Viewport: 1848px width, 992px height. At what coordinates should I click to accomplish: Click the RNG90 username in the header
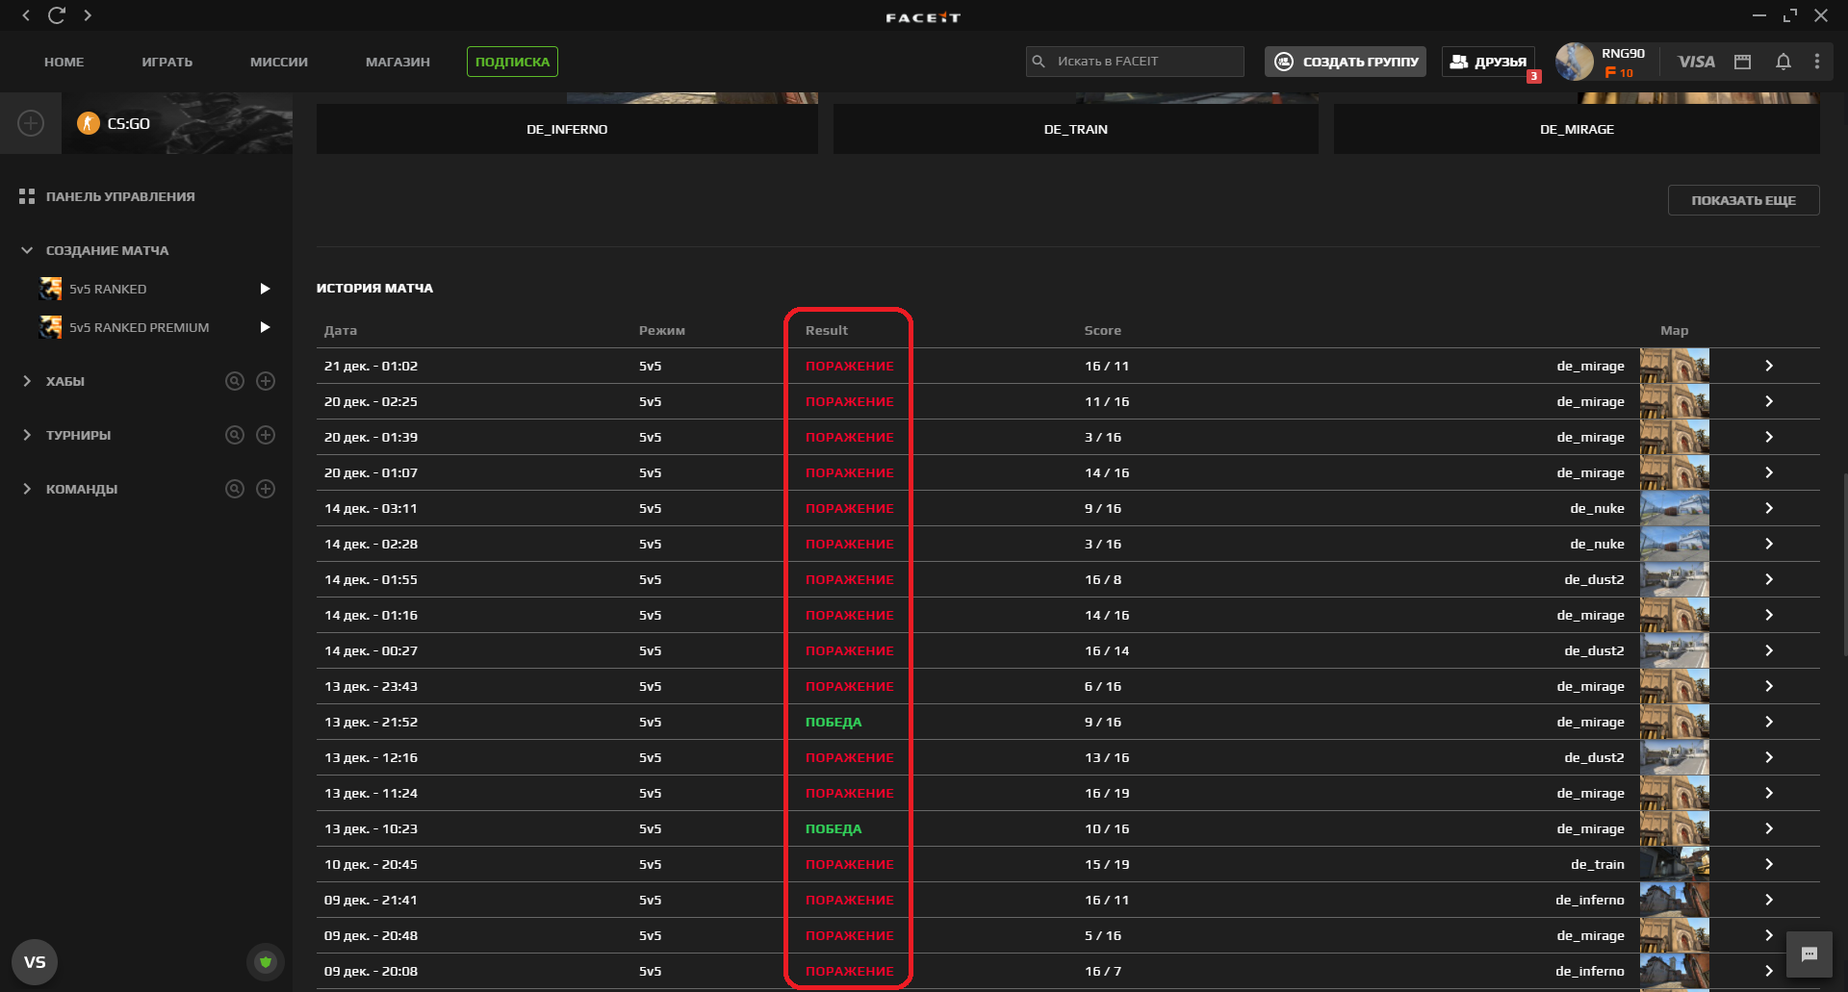click(x=1623, y=54)
